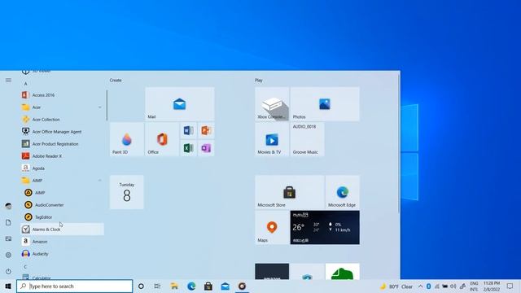Open the Microsoft Store tile
Image resolution: width=521 pixels, height=293 pixels.
tap(290, 192)
